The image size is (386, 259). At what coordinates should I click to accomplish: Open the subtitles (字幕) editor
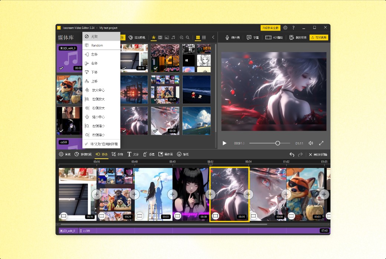click(x=252, y=37)
